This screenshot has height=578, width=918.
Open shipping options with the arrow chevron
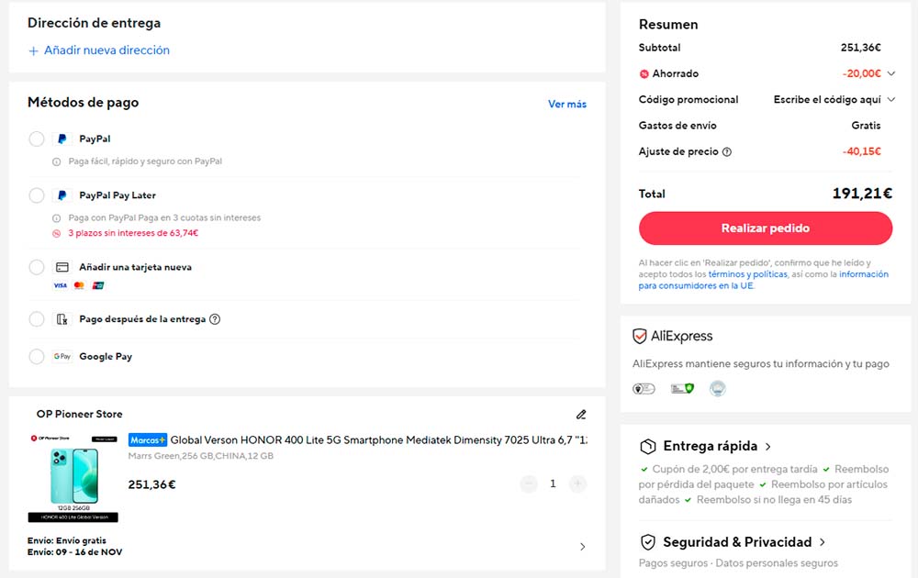582,547
